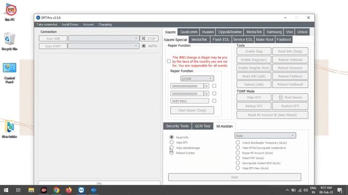Open the Auto mode dropdown
Screen dimensions: 348x195
pyautogui.click(x=265, y=135)
